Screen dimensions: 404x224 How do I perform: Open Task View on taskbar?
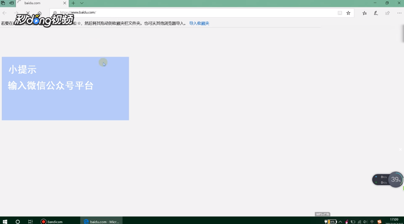pos(30,221)
